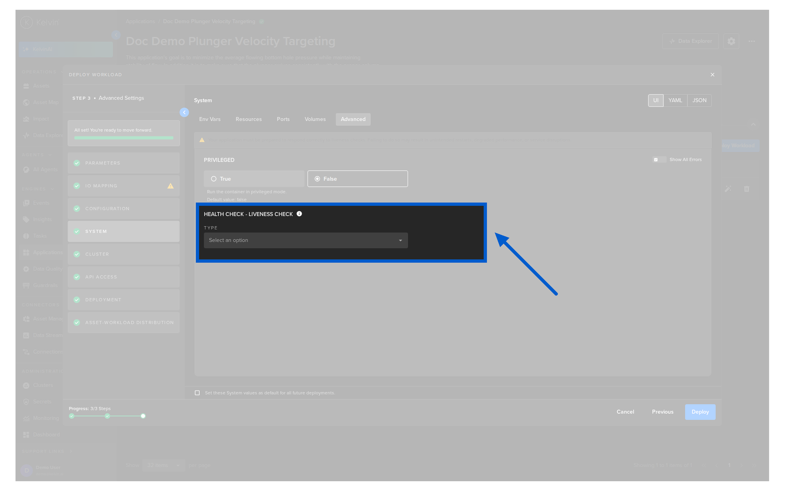Viewport: 785px width, 491px height.
Task: Collapse the Engines section chevron
Action: click(52, 189)
